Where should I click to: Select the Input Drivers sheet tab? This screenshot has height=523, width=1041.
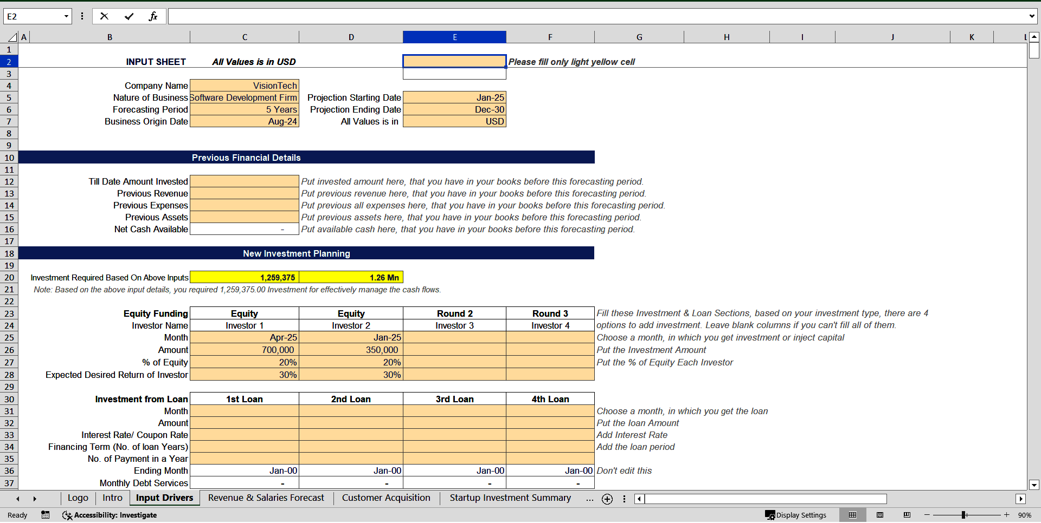pyautogui.click(x=164, y=498)
